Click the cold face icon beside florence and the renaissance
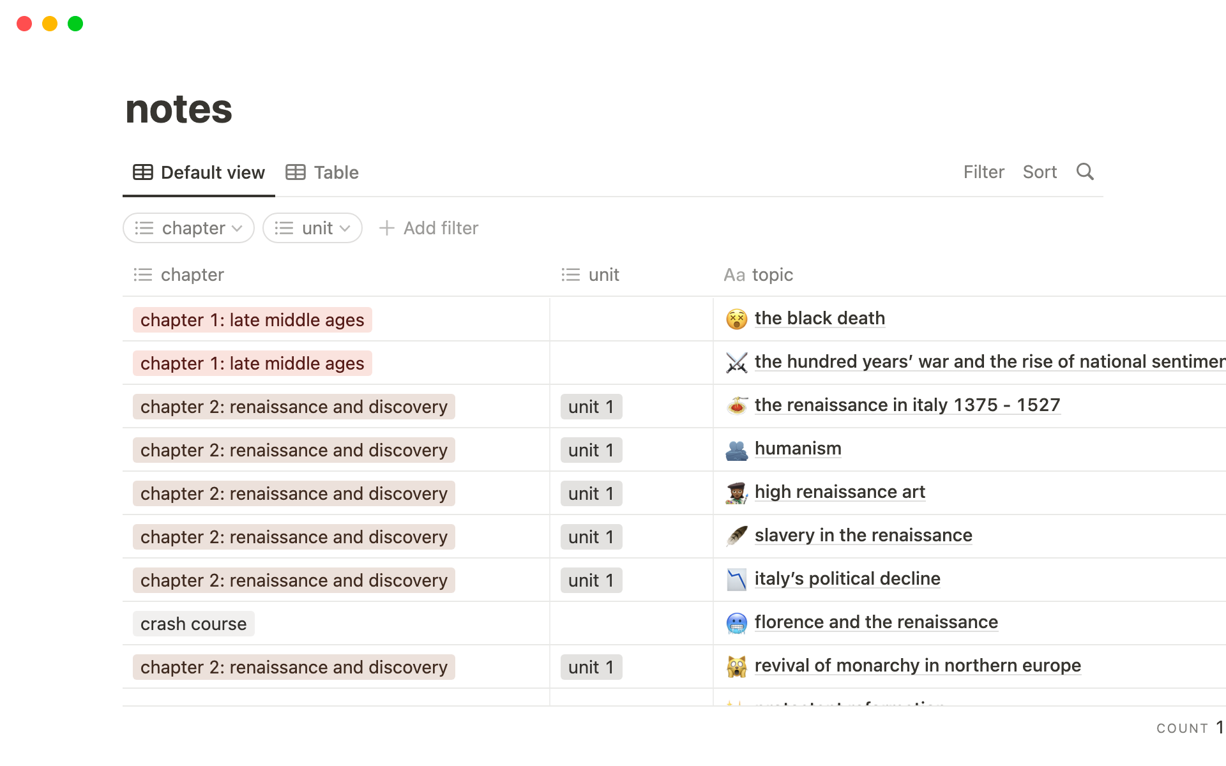The height and width of the screenshot is (766, 1226). point(736,623)
